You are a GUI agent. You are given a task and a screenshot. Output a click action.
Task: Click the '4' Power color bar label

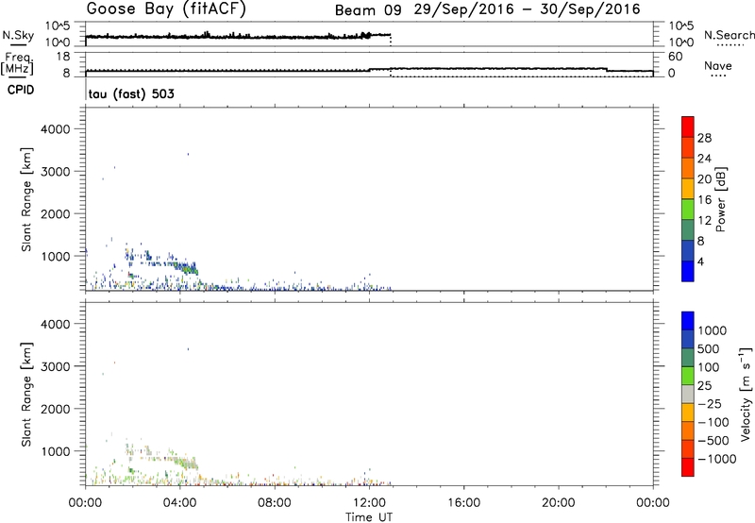pos(700,261)
